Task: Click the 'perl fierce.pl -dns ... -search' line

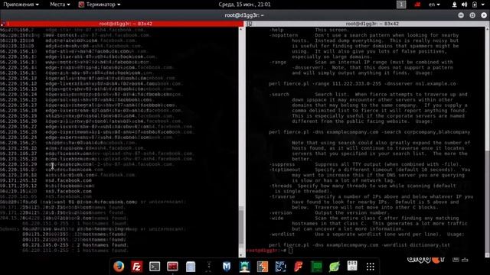Action: point(370,132)
